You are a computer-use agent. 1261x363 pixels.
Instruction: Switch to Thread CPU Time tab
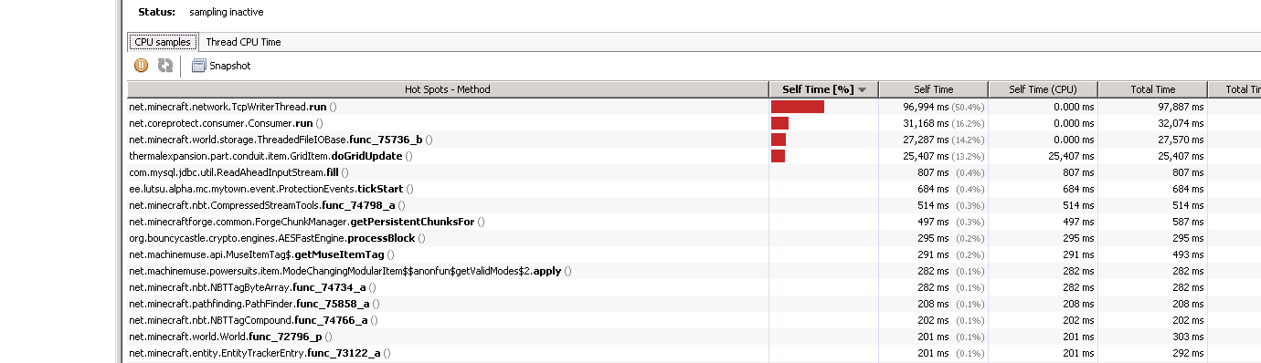click(243, 42)
